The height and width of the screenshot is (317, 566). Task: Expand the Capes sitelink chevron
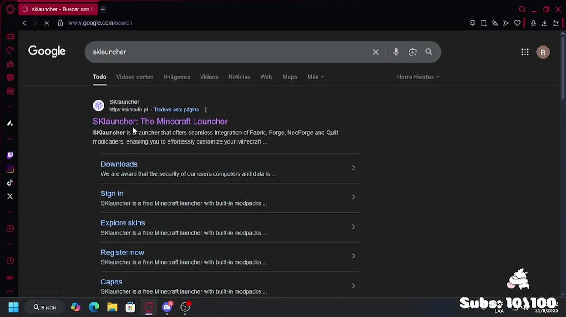click(x=353, y=285)
